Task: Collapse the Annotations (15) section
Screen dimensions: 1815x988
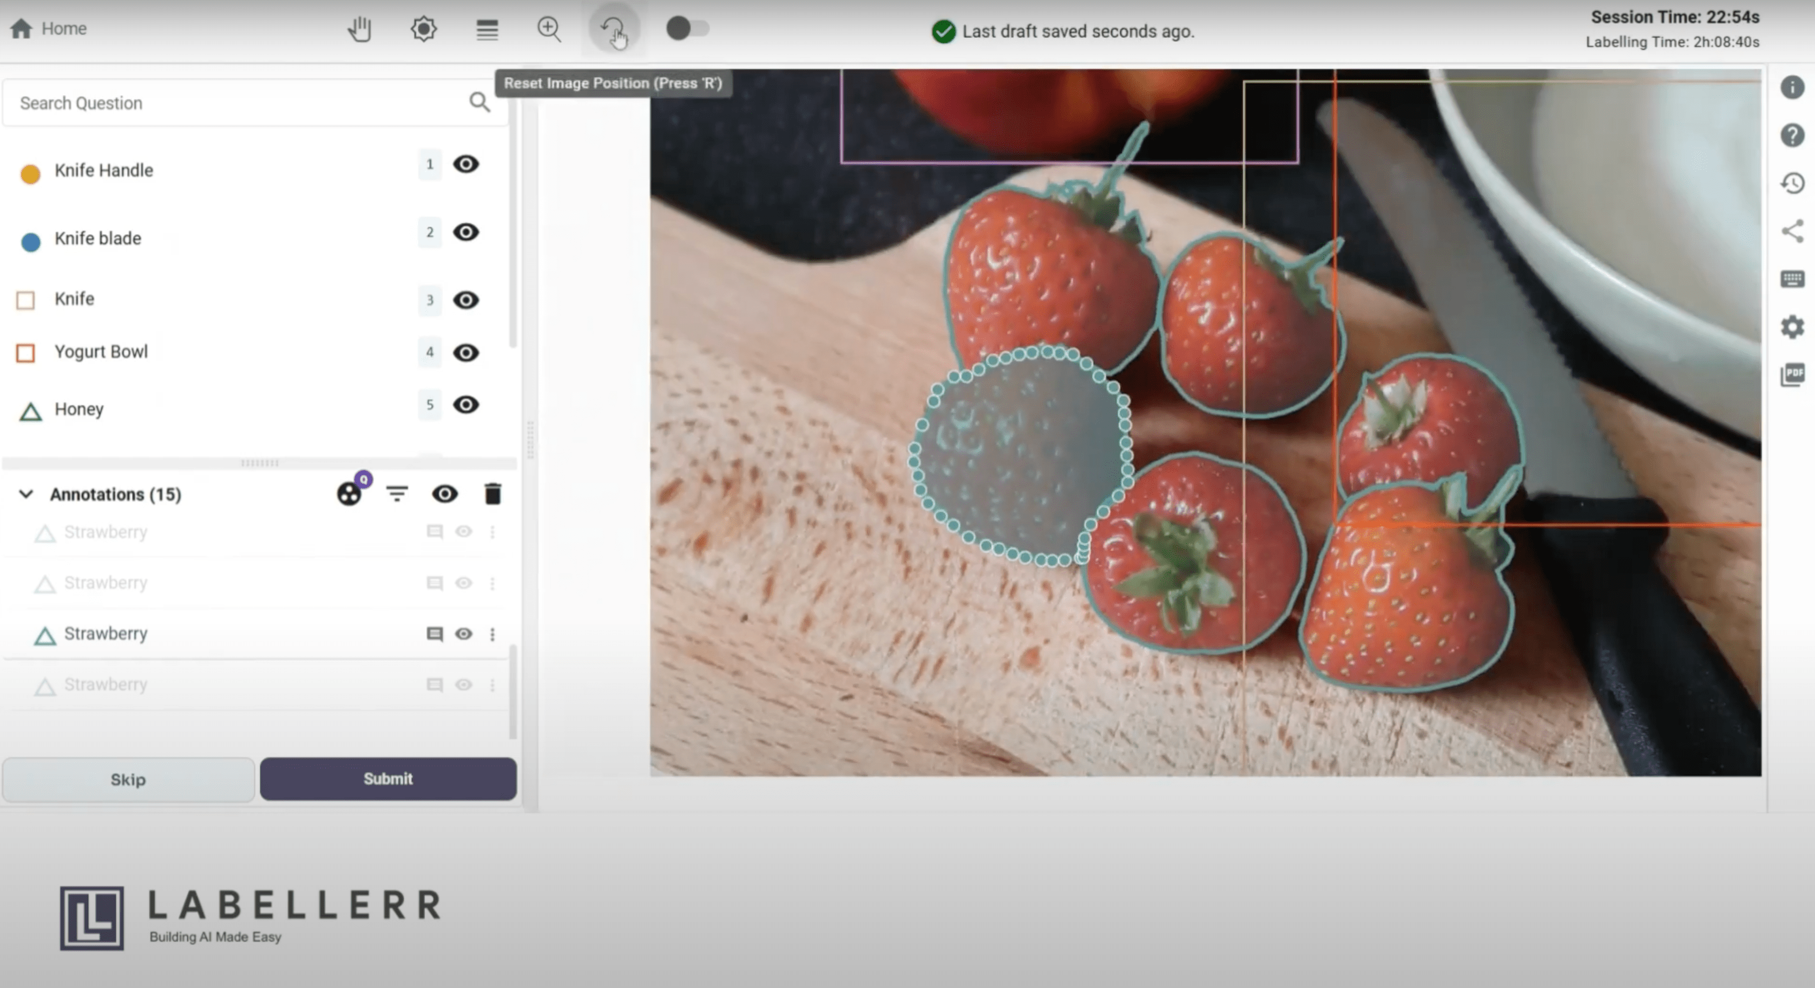Action: point(26,494)
